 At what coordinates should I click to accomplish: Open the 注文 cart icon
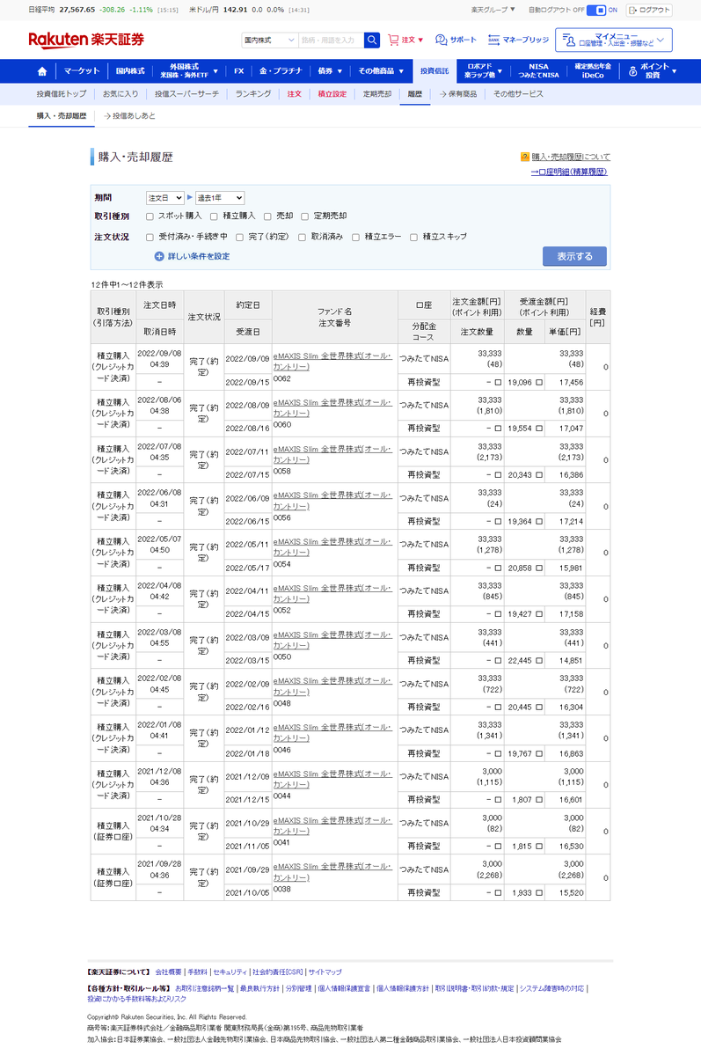[x=405, y=40]
